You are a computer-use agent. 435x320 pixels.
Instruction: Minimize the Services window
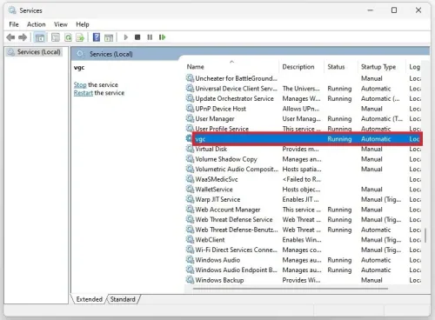click(x=371, y=10)
